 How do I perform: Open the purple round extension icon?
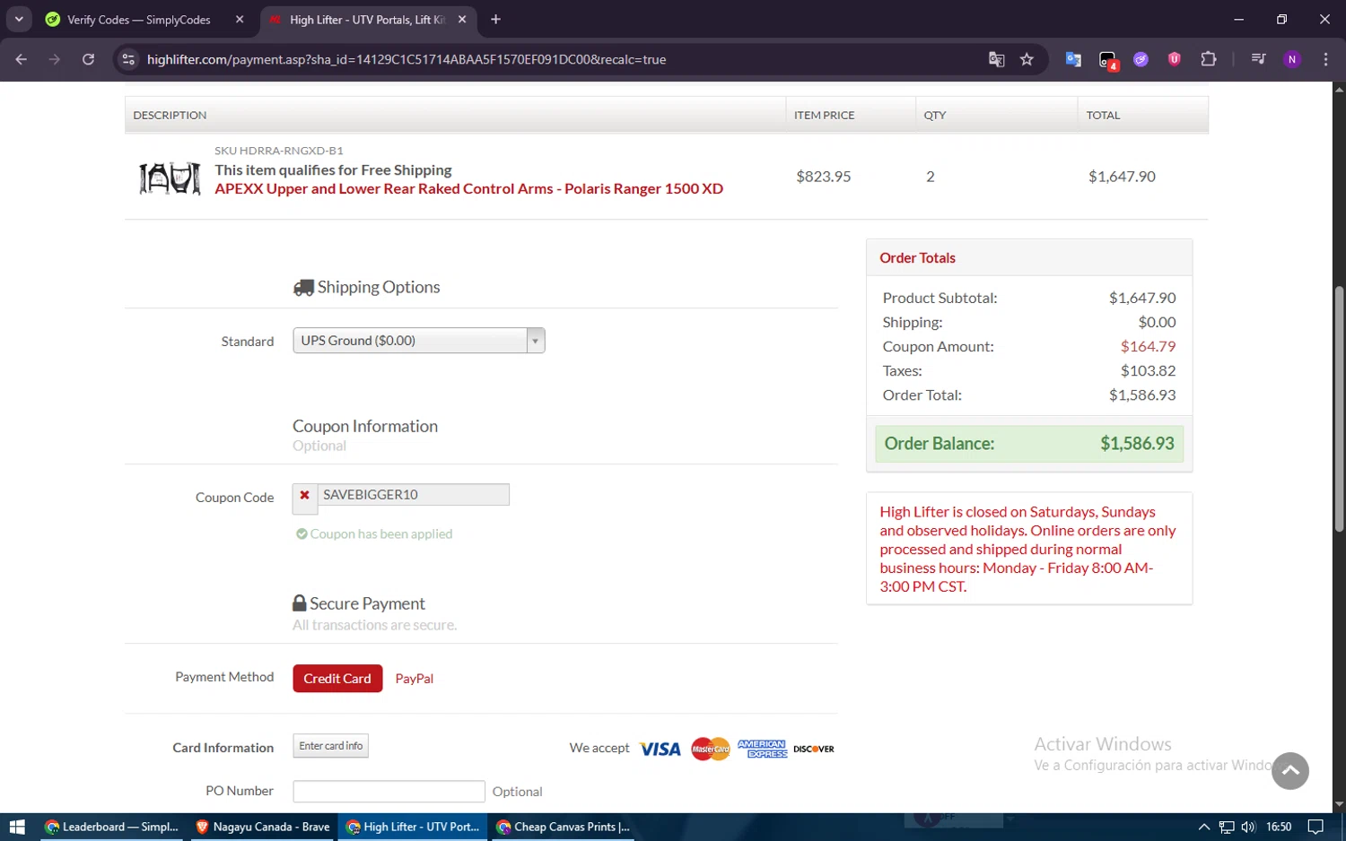[x=1141, y=59]
